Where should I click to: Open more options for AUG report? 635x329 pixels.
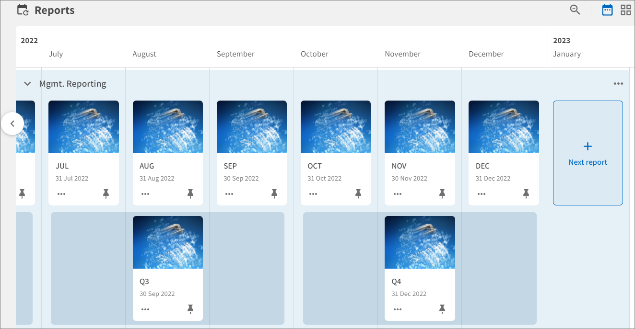pyautogui.click(x=145, y=194)
